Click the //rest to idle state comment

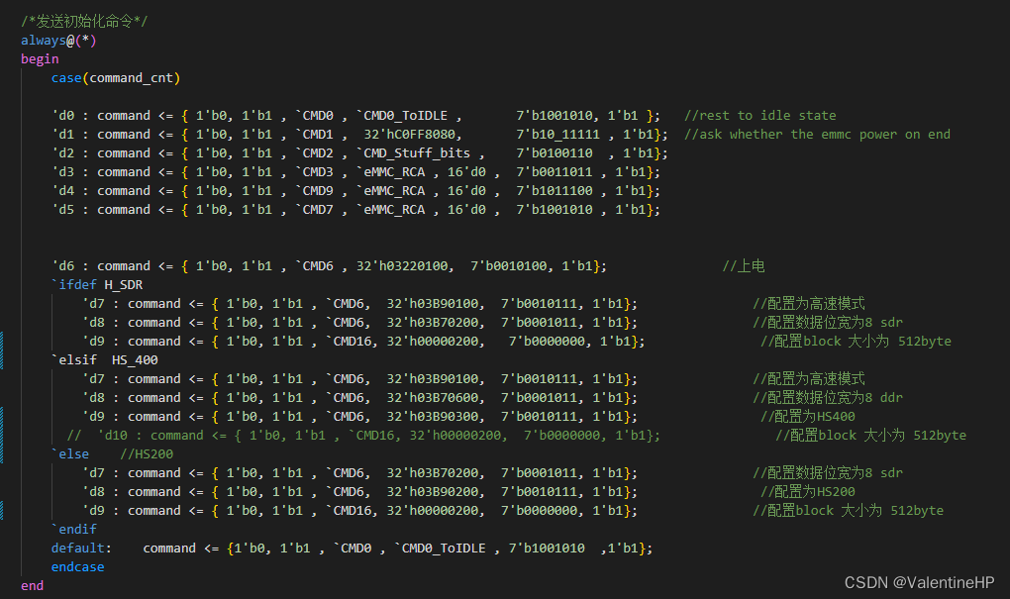(x=760, y=115)
